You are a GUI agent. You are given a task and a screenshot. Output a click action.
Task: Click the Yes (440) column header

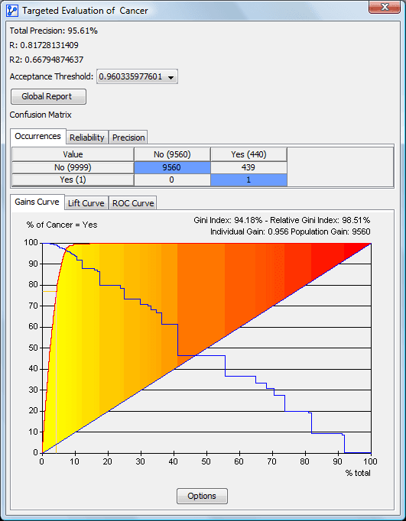pos(248,154)
